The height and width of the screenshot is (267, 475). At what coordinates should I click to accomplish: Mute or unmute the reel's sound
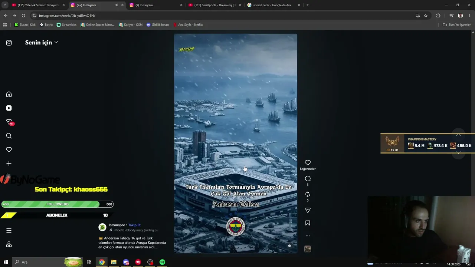[x=290, y=245]
